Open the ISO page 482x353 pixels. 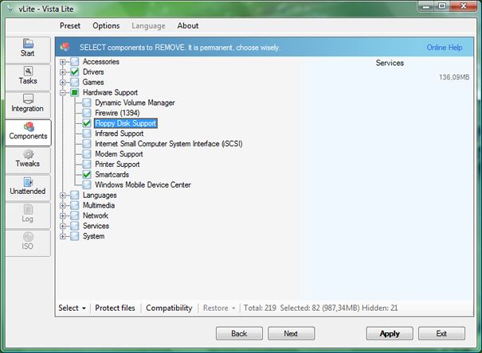[28, 243]
